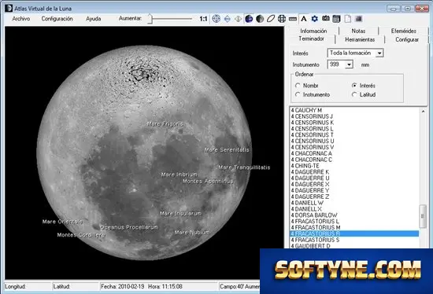Click the camera snapshot icon
This screenshot has height=294, width=433.
(326, 19)
